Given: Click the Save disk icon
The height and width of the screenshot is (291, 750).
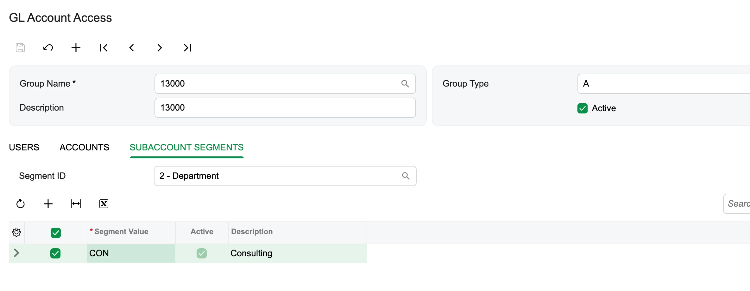Looking at the screenshot, I should (x=20, y=48).
